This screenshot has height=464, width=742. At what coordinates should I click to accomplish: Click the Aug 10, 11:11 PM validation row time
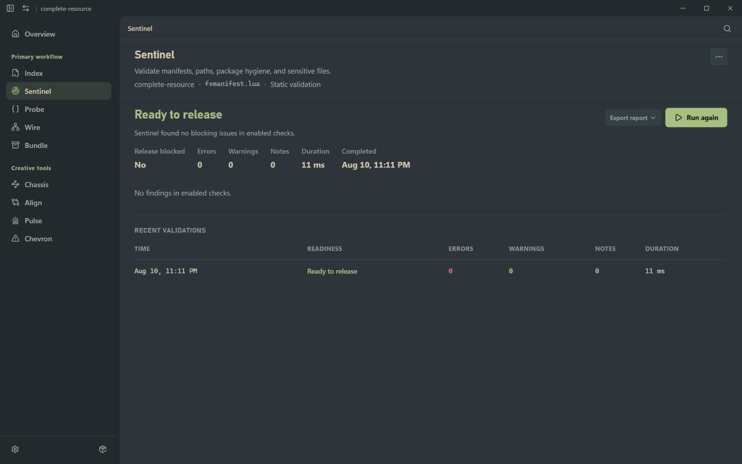pos(166,271)
